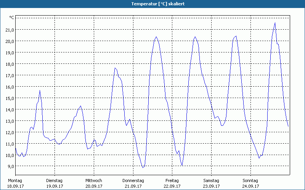Select the 23.09.17 date label
The width and height of the screenshot is (305, 190).
[212, 186]
